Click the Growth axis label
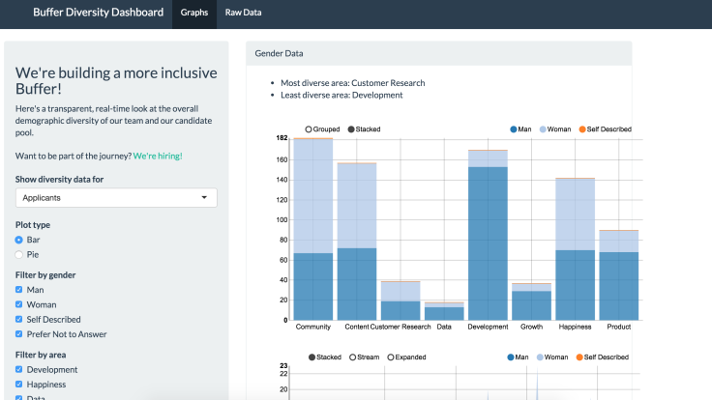 532,327
